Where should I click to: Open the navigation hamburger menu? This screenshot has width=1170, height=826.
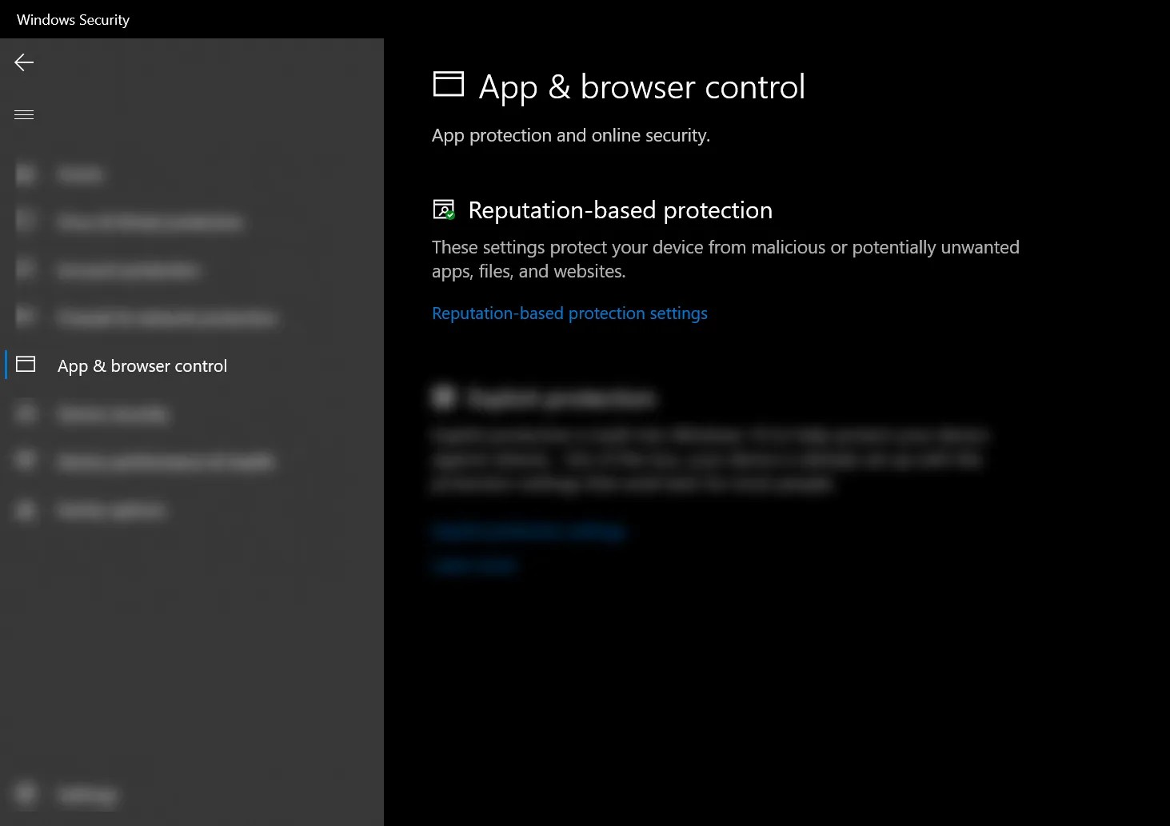(24, 114)
